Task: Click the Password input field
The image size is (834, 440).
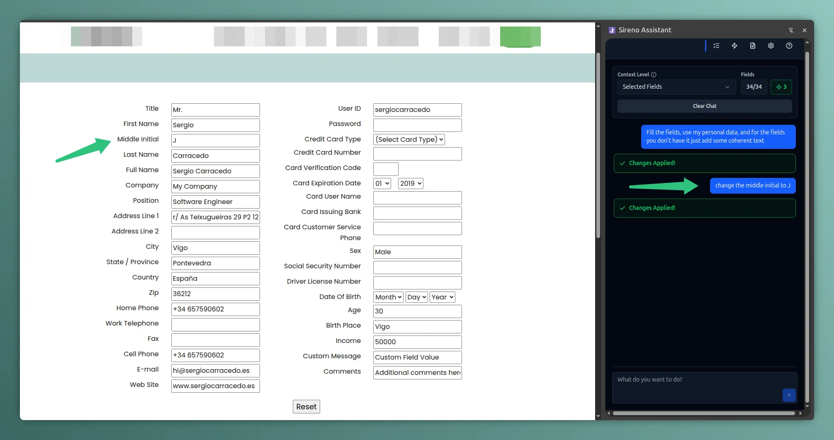Action: pyautogui.click(x=417, y=125)
